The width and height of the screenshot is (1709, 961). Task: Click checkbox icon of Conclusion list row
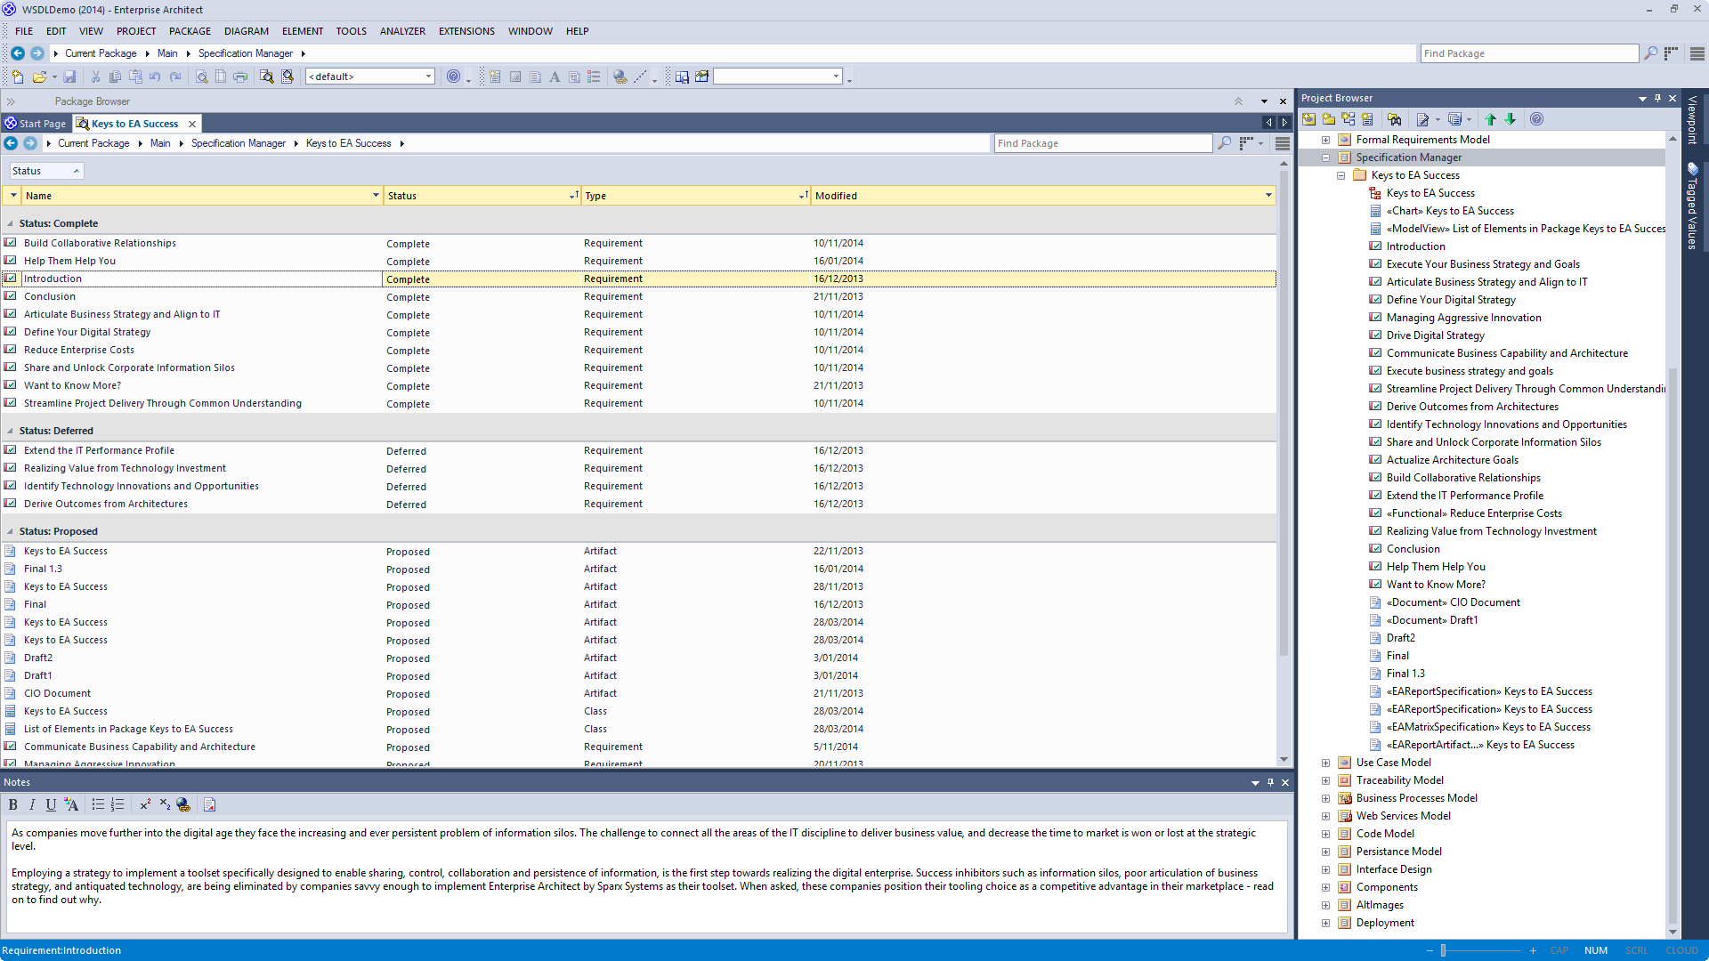click(x=11, y=296)
